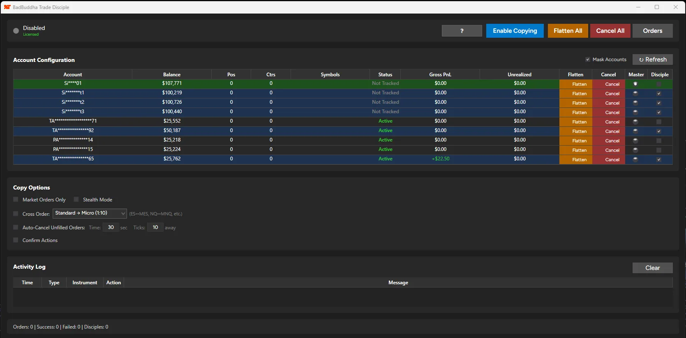The width and height of the screenshot is (686, 338).
Task: Click the Instrument column header in Activity Log
Action: coord(85,283)
